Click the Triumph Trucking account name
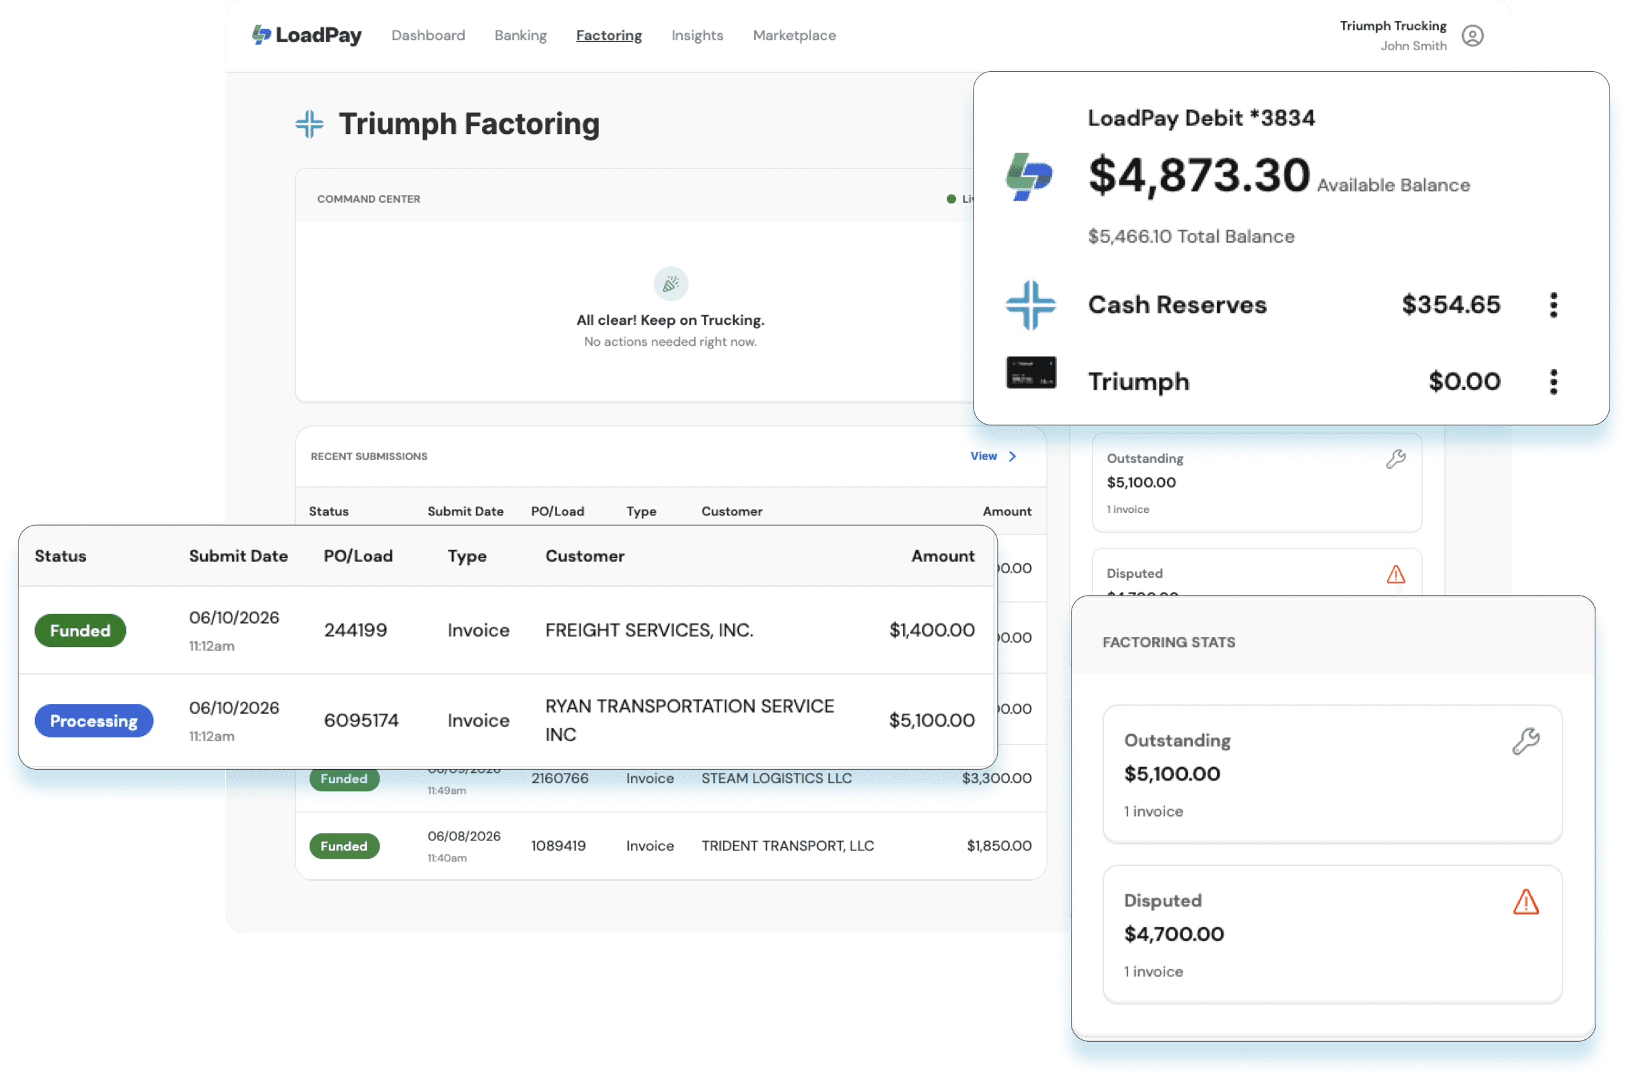This screenshot has height=1078, width=1628. (1392, 25)
